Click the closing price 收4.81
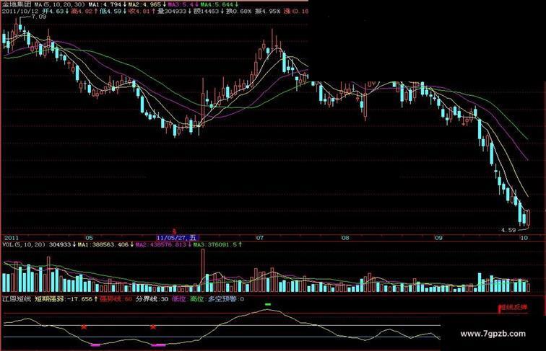Image resolution: width=546 pixels, height=351 pixels. (139, 11)
